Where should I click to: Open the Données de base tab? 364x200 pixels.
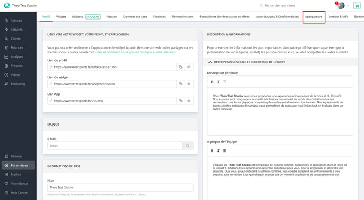tap(135, 17)
